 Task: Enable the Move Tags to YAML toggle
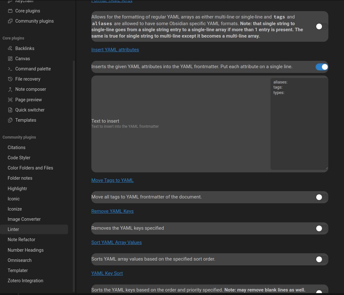tap(322, 197)
